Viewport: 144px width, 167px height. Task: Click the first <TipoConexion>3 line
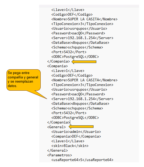82,24
